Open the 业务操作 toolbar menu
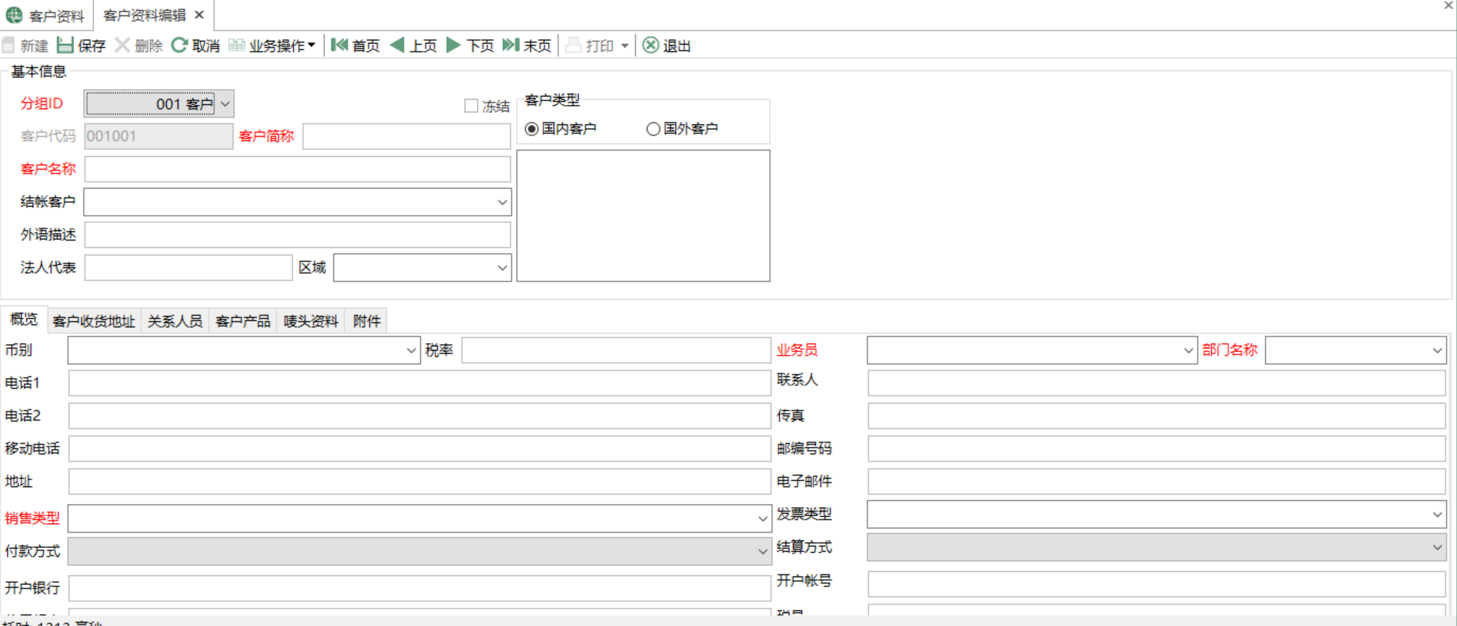The image size is (1457, 626). click(x=272, y=46)
